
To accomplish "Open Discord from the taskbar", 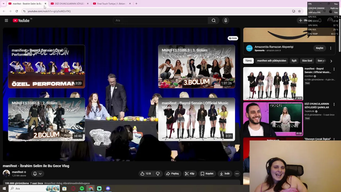I will point(108,189).
